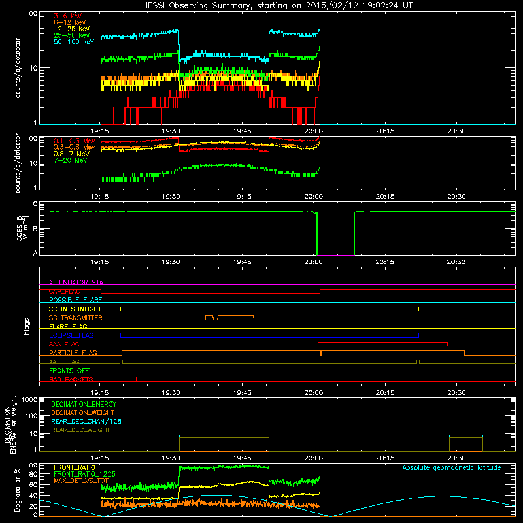The image size is (523, 523).
Task: Click the POSSIBLE_FLARE flag label
Action: pos(75,300)
